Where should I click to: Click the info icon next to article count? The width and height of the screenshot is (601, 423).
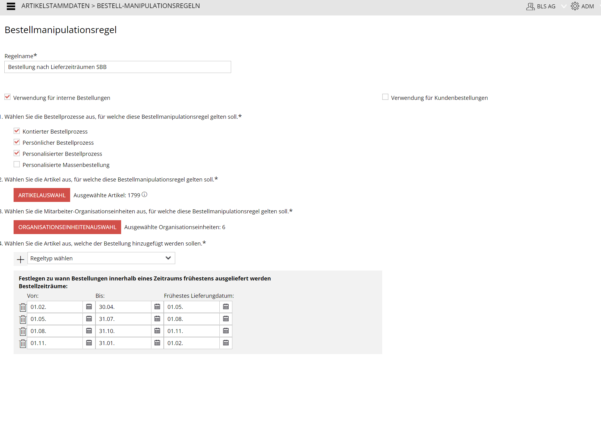click(144, 194)
